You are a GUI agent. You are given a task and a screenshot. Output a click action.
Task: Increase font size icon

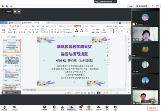33,29
